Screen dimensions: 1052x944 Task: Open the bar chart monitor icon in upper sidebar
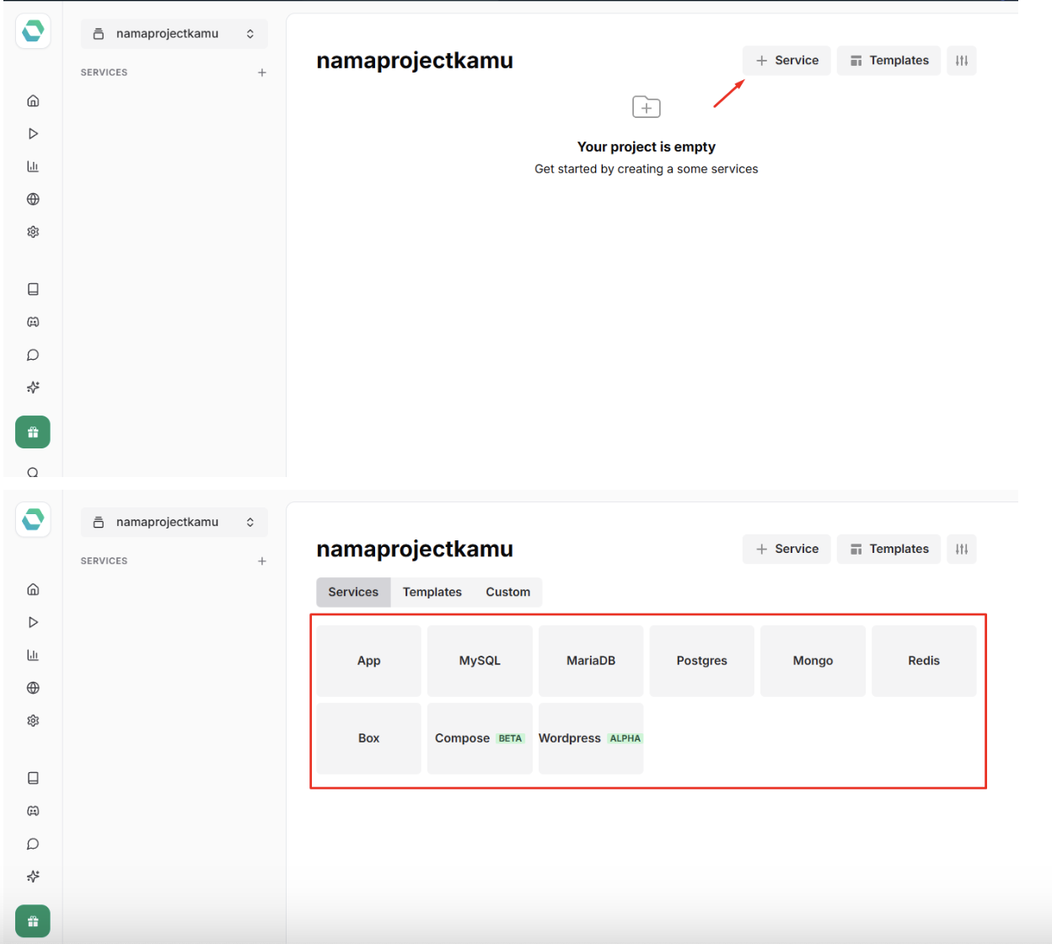[33, 167]
